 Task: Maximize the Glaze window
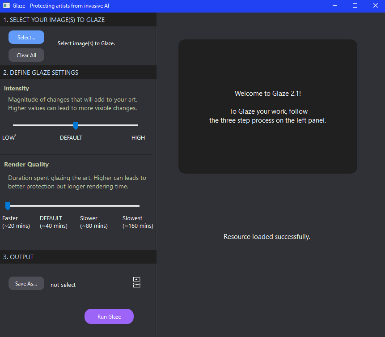[355, 5]
